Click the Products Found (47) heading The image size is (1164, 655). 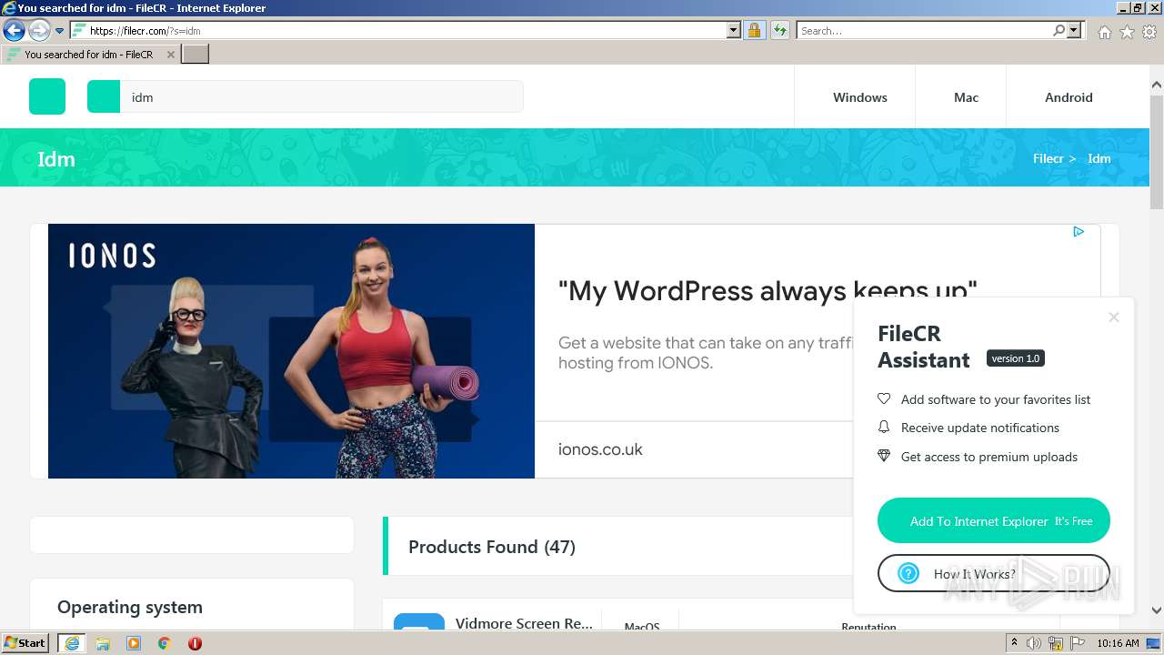tap(492, 547)
